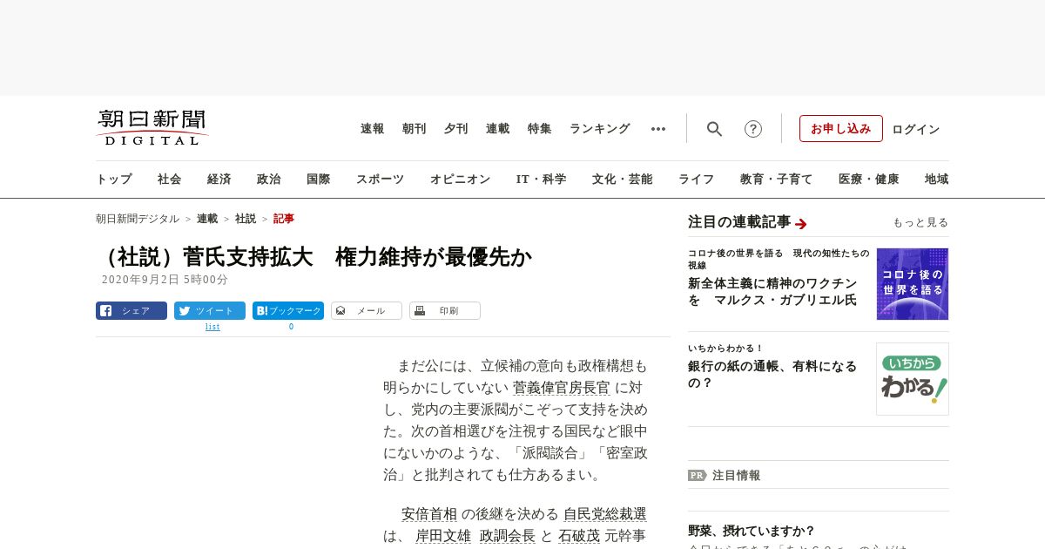This screenshot has width=1045, height=549.
Task: Go to 社会 category tab
Action: click(x=170, y=180)
